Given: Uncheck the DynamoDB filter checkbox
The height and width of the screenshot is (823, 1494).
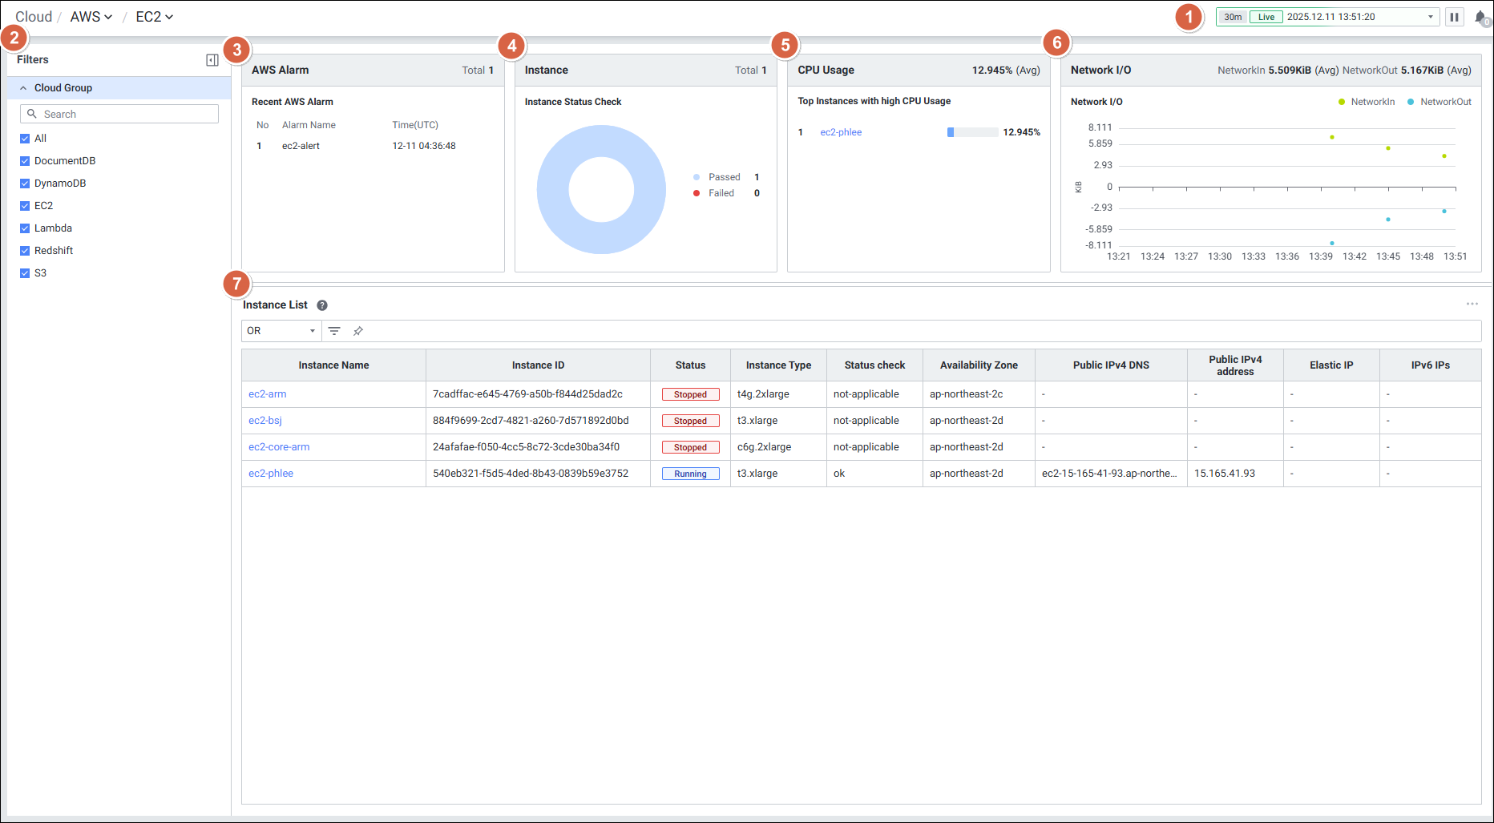Looking at the screenshot, I should 25,184.
